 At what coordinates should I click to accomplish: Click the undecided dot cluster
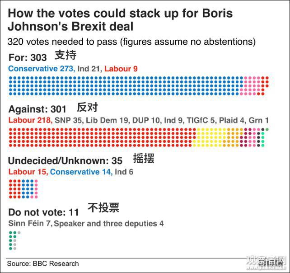(x=23, y=189)
